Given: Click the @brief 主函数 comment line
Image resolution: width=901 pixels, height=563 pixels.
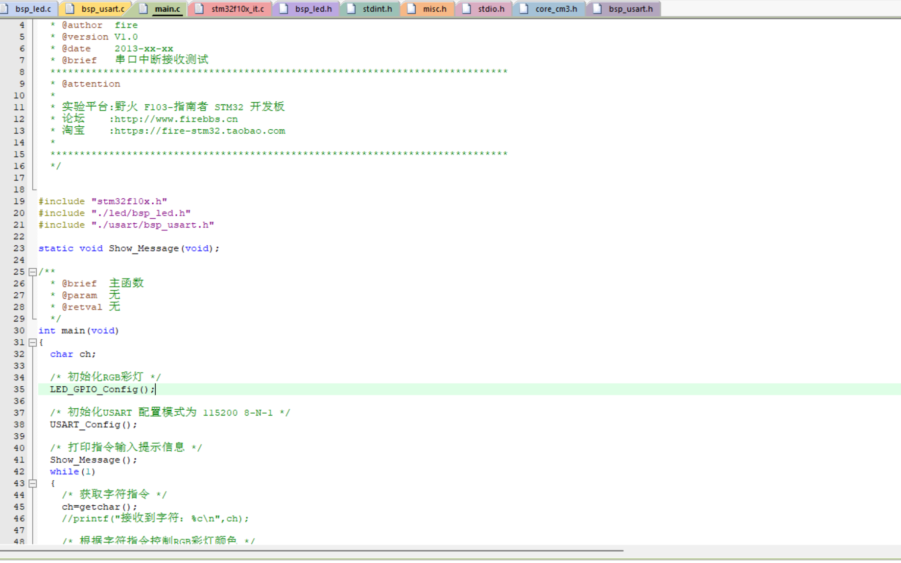Looking at the screenshot, I should [x=97, y=283].
